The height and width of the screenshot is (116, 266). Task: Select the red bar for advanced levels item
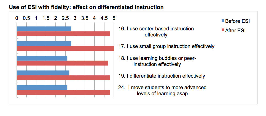(63, 93)
